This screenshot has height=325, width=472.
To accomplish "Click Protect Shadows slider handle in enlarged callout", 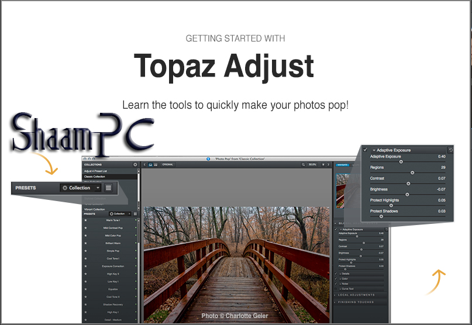I will 381,216.
